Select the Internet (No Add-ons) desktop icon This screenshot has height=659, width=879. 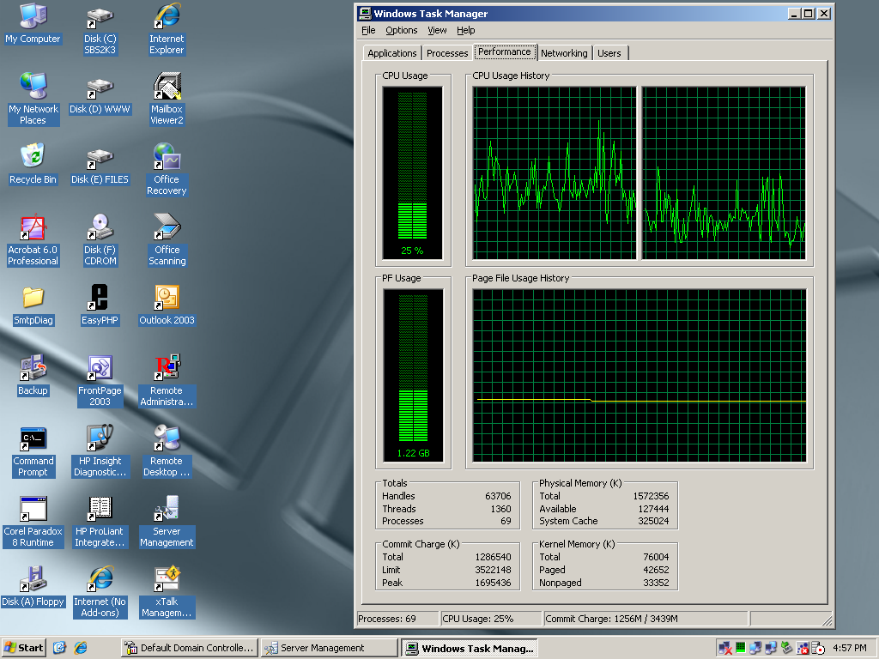point(100,592)
